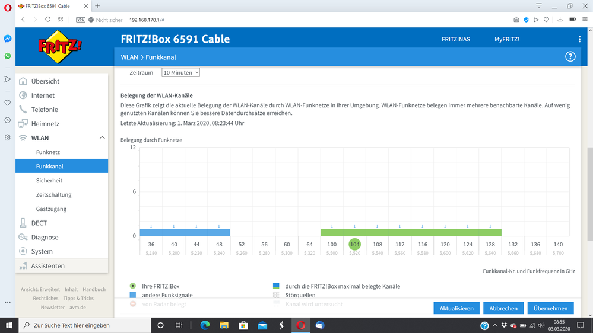Reload the page
Viewport: 593px width, 333px height.
tap(47, 19)
